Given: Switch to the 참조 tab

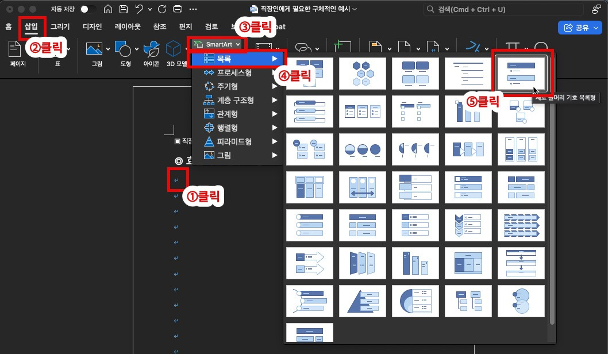Looking at the screenshot, I should [x=159, y=26].
